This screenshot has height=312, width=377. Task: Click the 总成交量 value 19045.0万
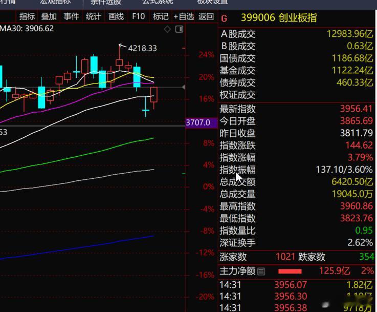pyautogui.click(x=352, y=194)
